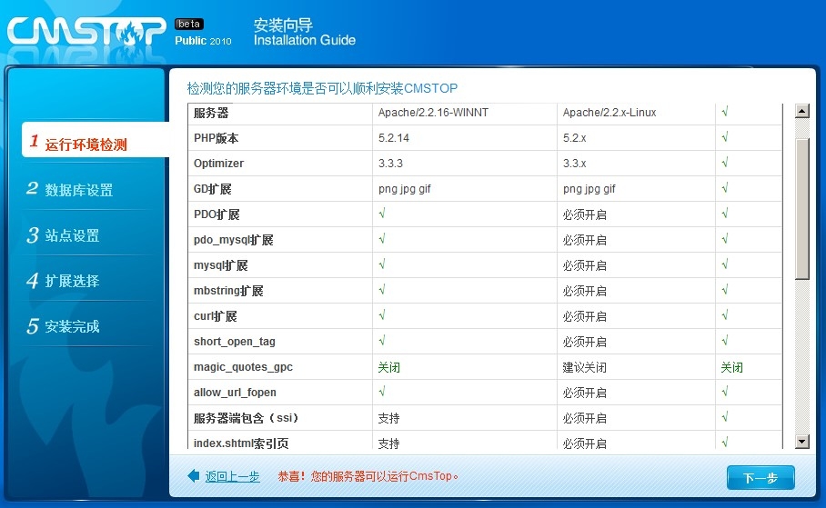Click the result checkmark in the GD扩展 row
The image size is (826, 508).
pyautogui.click(x=725, y=188)
